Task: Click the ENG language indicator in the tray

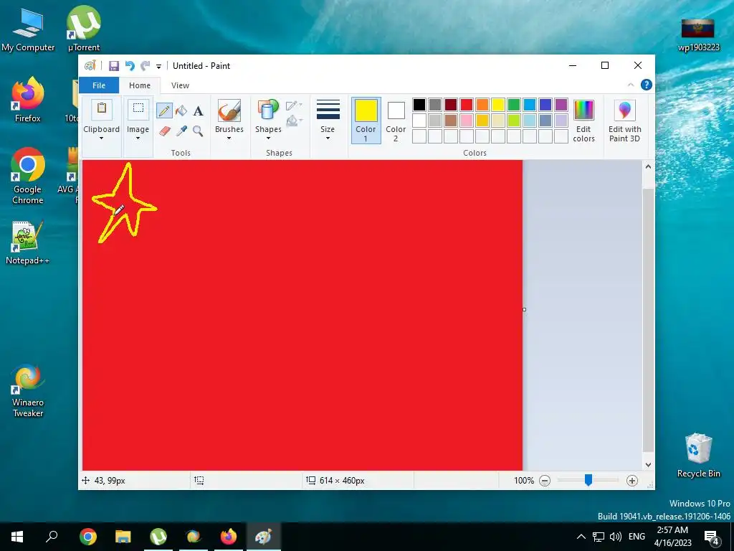Action: pyautogui.click(x=637, y=537)
